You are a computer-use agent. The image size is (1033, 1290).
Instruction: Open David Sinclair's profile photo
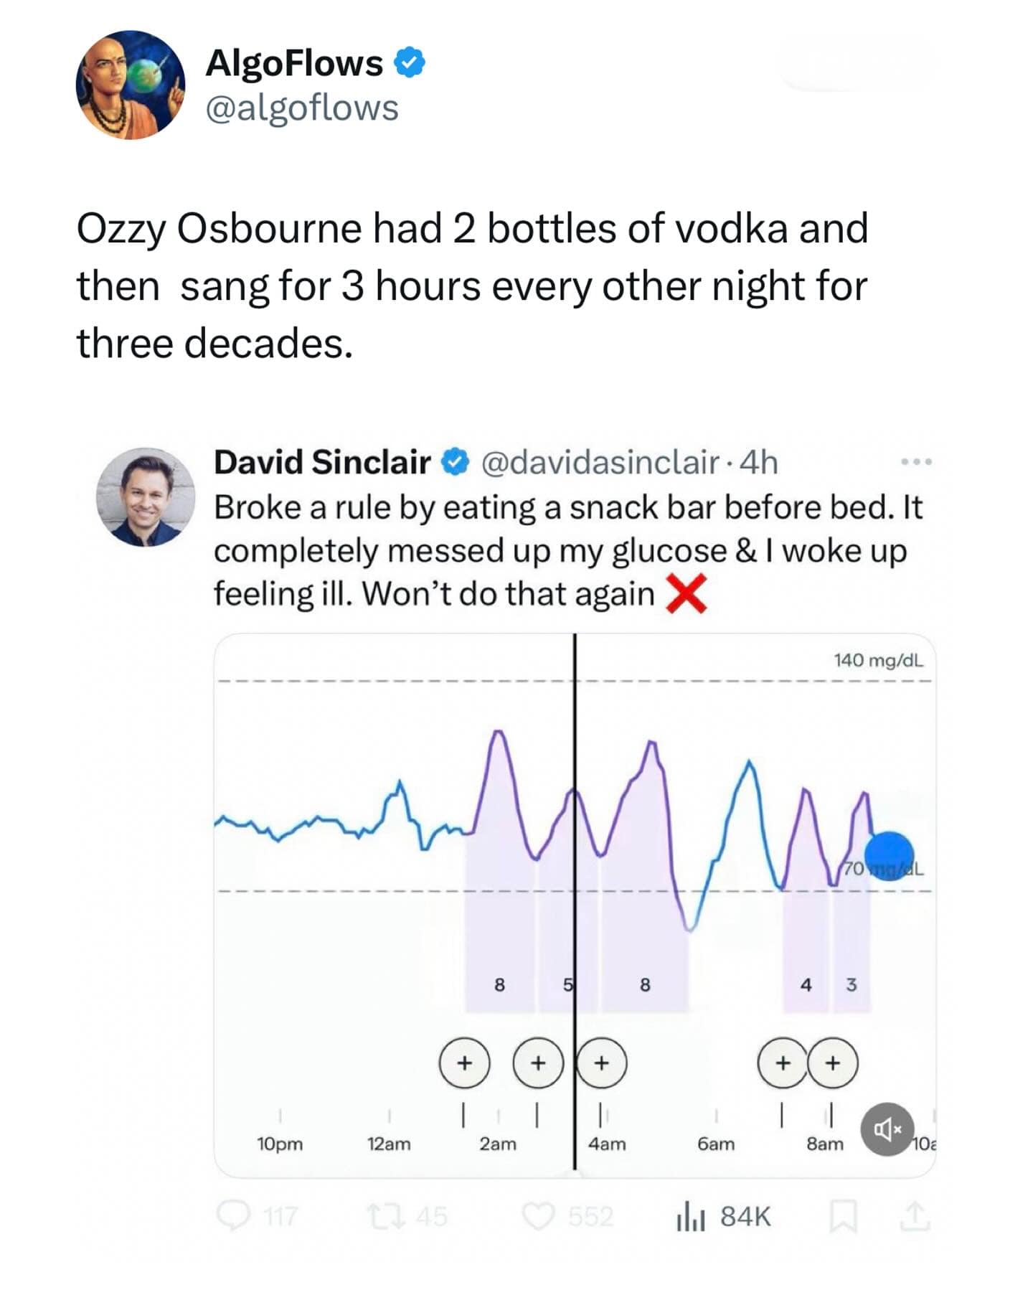[146, 496]
